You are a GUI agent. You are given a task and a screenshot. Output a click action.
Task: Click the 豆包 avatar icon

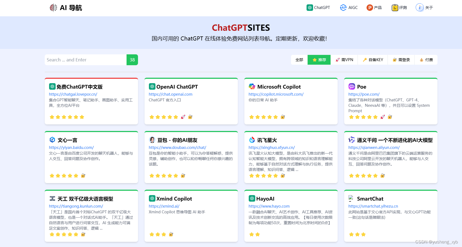152,140
